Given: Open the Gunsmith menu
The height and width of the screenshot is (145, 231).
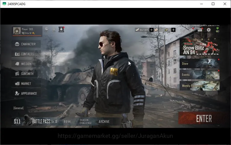Looking at the screenshot, I should click(x=26, y=74).
